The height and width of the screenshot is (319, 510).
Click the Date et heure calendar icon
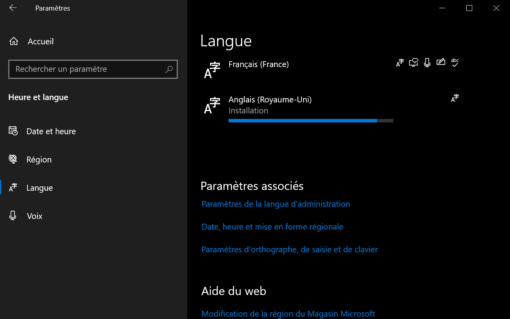[13, 131]
